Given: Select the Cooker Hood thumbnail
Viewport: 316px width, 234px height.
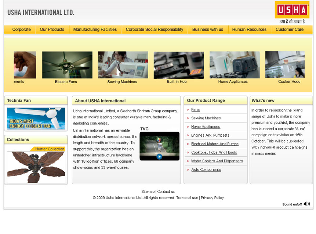Looking at the screenshot, I should pos(285,65).
